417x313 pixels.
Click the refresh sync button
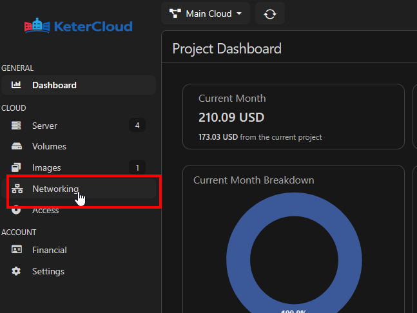tap(270, 14)
